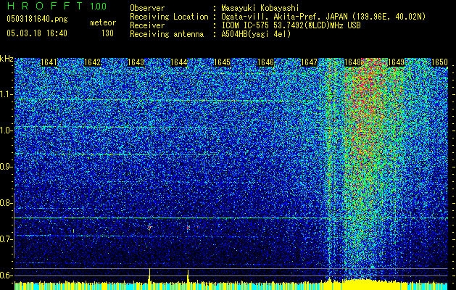Click the gray vertical range bar beside 0.7 kHz
Viewport: 456px width, 290px height.
[14, 225]
